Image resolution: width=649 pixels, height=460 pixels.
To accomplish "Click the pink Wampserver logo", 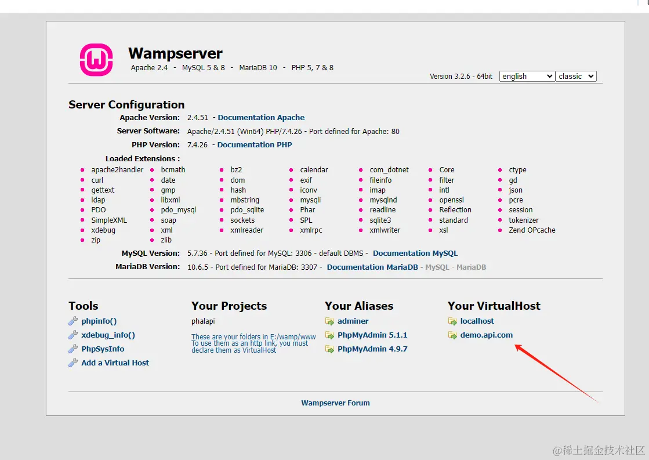I will click(x=96, y=60).
